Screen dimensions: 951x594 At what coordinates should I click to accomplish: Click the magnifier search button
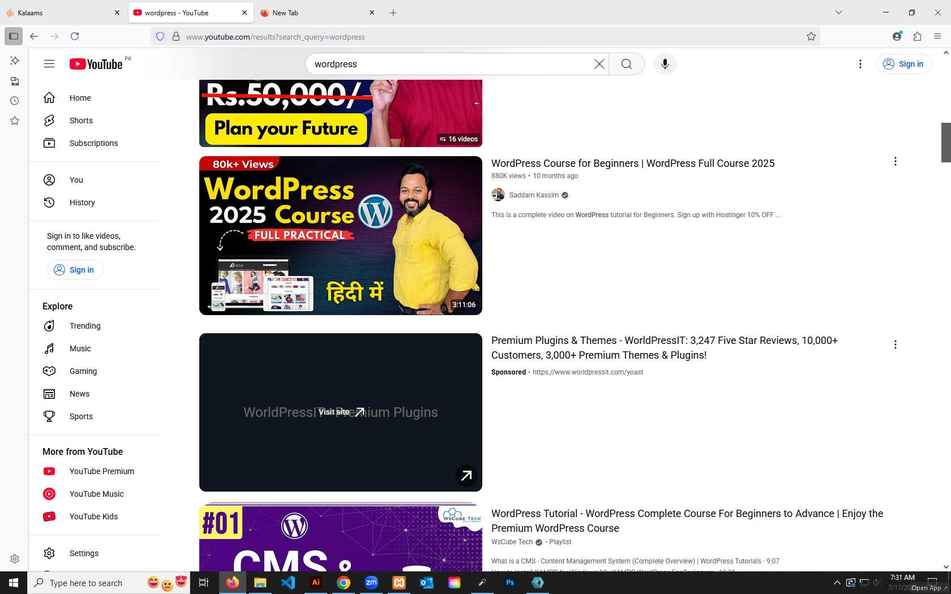tap(627, 64)
